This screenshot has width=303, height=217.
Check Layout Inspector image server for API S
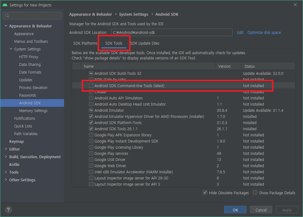[x=91, y=184]
